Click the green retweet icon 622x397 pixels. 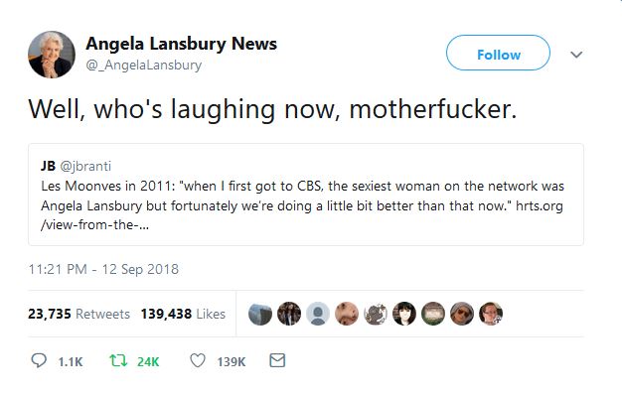[117, 361]
